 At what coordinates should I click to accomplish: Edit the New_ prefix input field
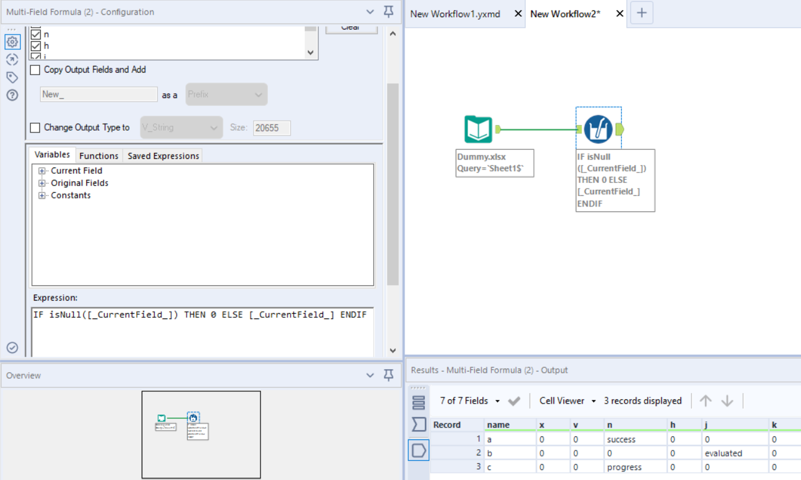click(99, 94)
